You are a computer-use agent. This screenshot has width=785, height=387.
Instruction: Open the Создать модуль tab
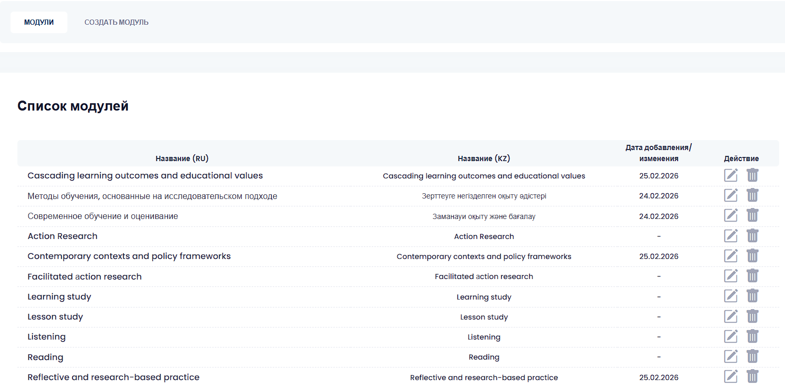pyautogui.click(x=116, y=22)
